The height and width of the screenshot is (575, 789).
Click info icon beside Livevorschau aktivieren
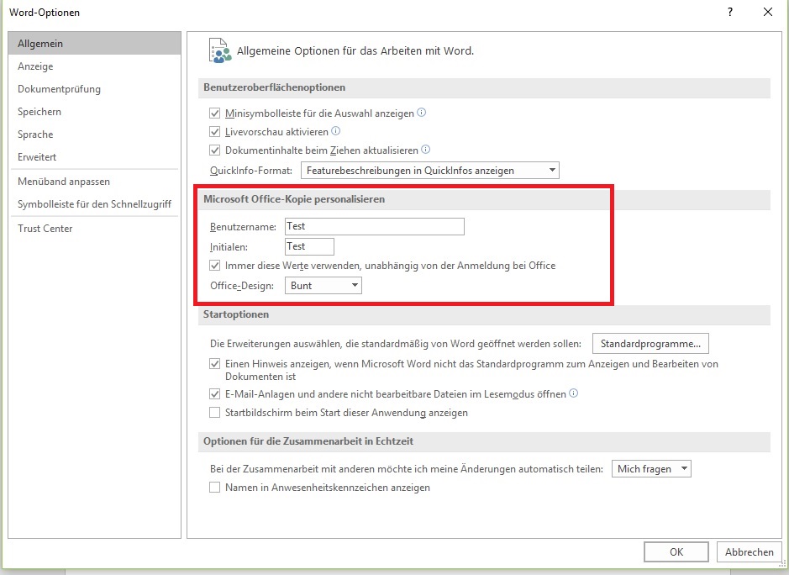coord(335,131)
